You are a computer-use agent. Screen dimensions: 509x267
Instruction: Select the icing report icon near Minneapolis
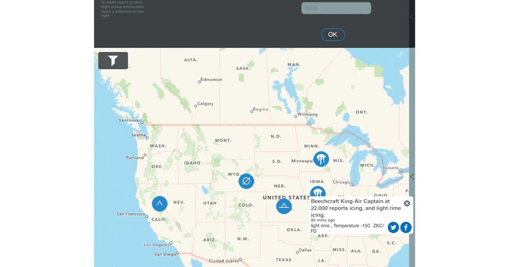(x=321, y=159)
